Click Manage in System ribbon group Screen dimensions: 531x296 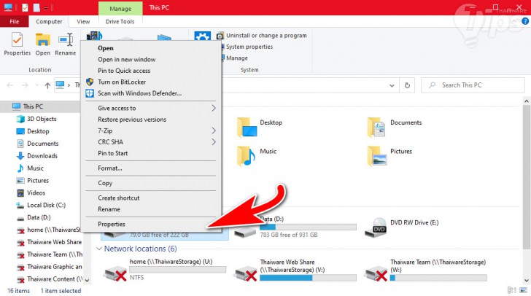237,58
